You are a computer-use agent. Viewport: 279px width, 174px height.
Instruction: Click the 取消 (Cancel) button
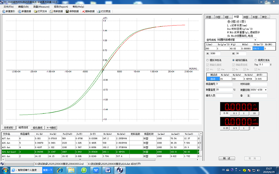(252, 158)
